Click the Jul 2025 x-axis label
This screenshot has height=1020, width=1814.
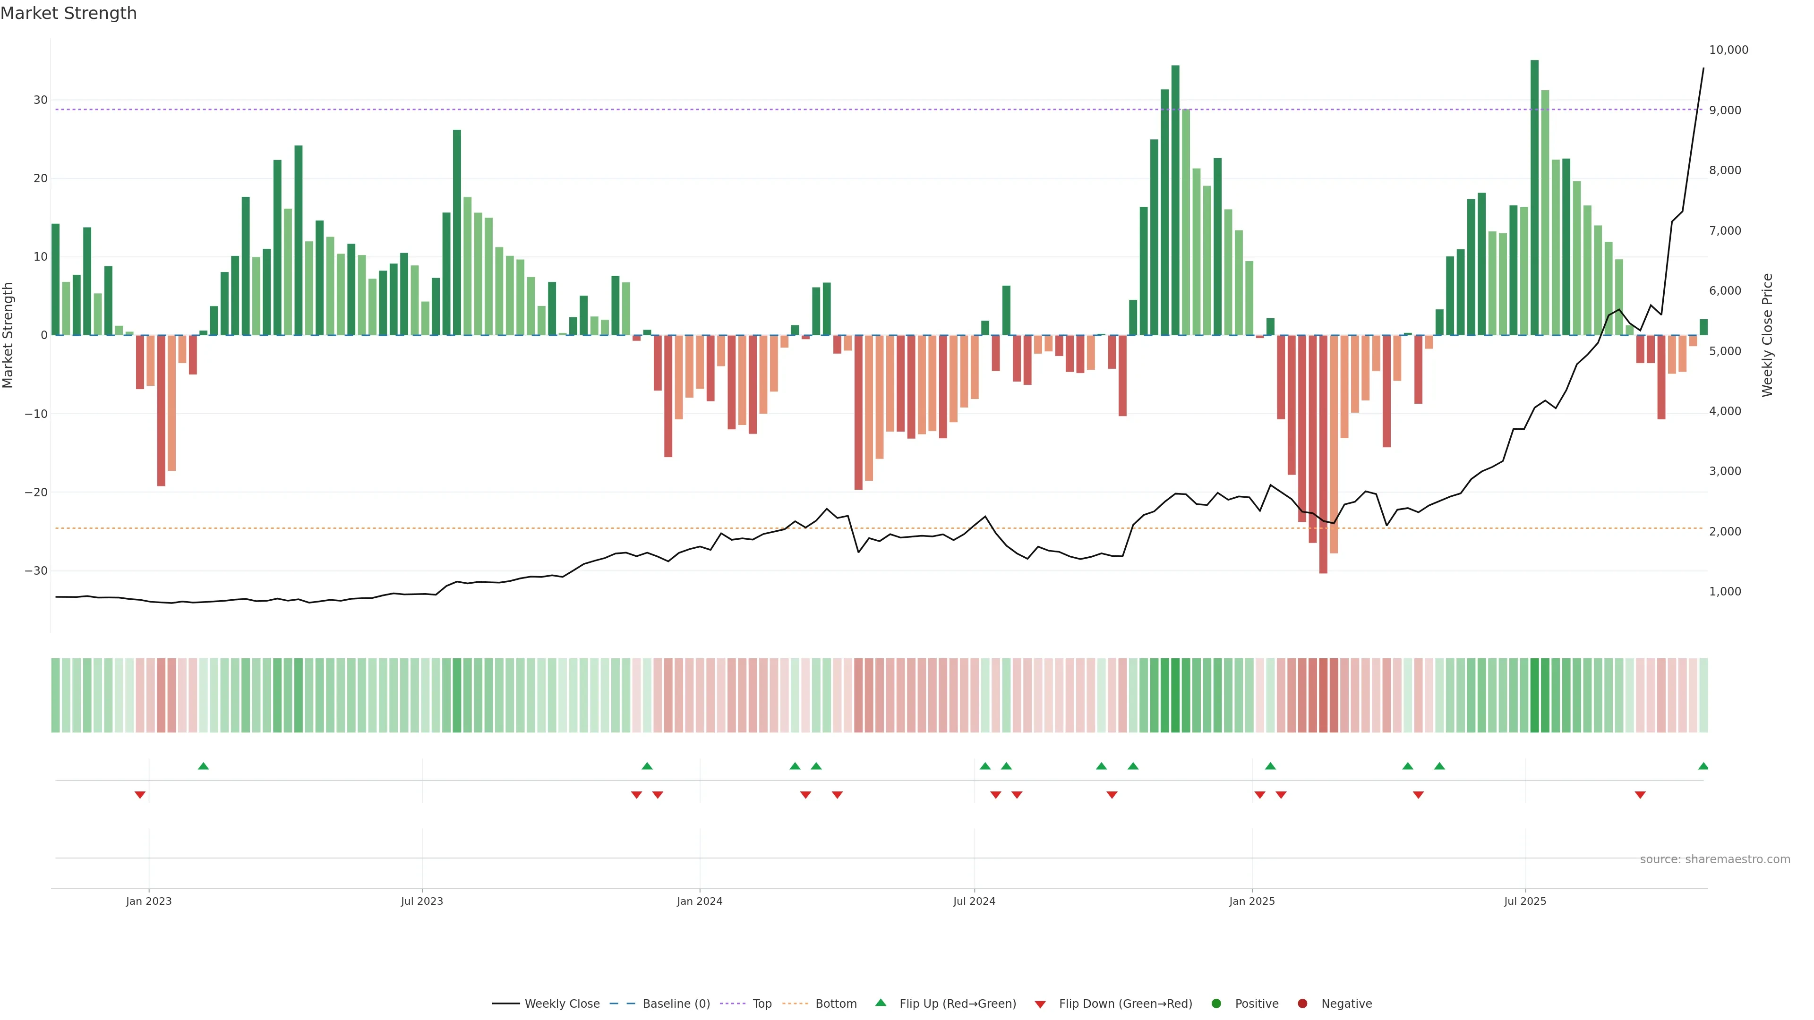tap(1524, 901)
